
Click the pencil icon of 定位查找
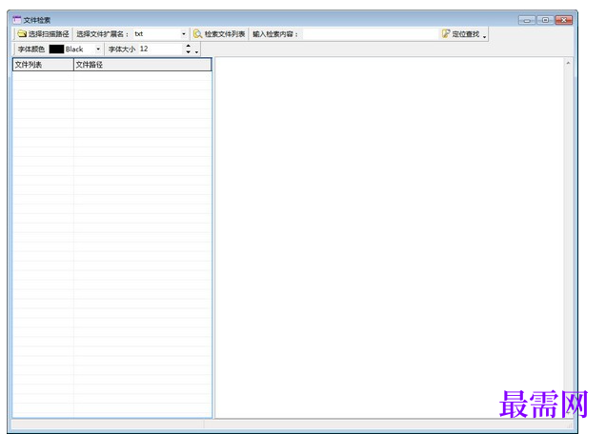pyautogui.click(x=446, y=33)
